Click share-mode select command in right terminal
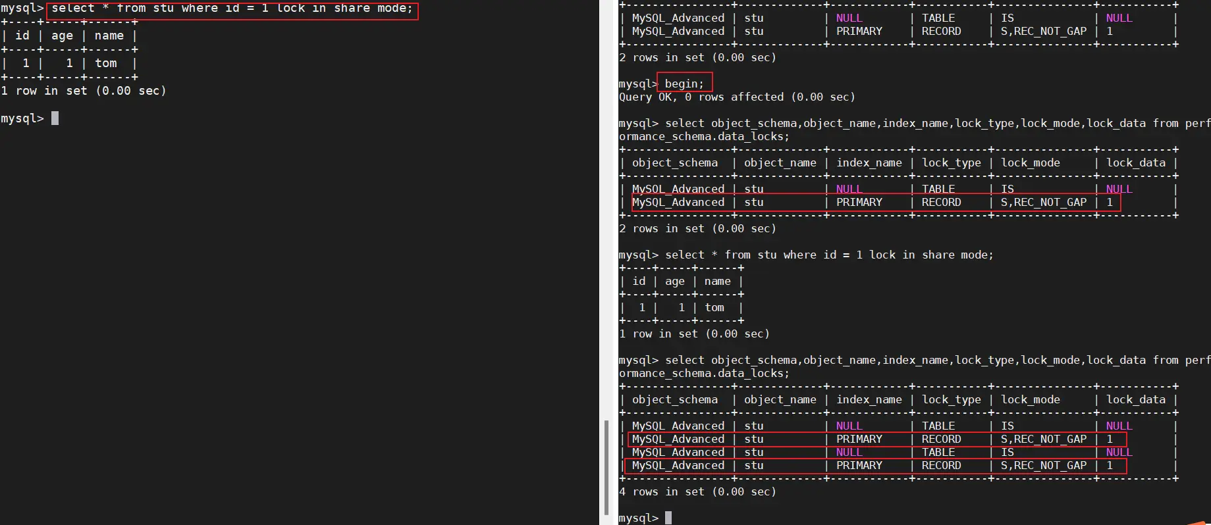Viewport: 1211px width, 525px height. pyautogui.click(x=829, y=255)
